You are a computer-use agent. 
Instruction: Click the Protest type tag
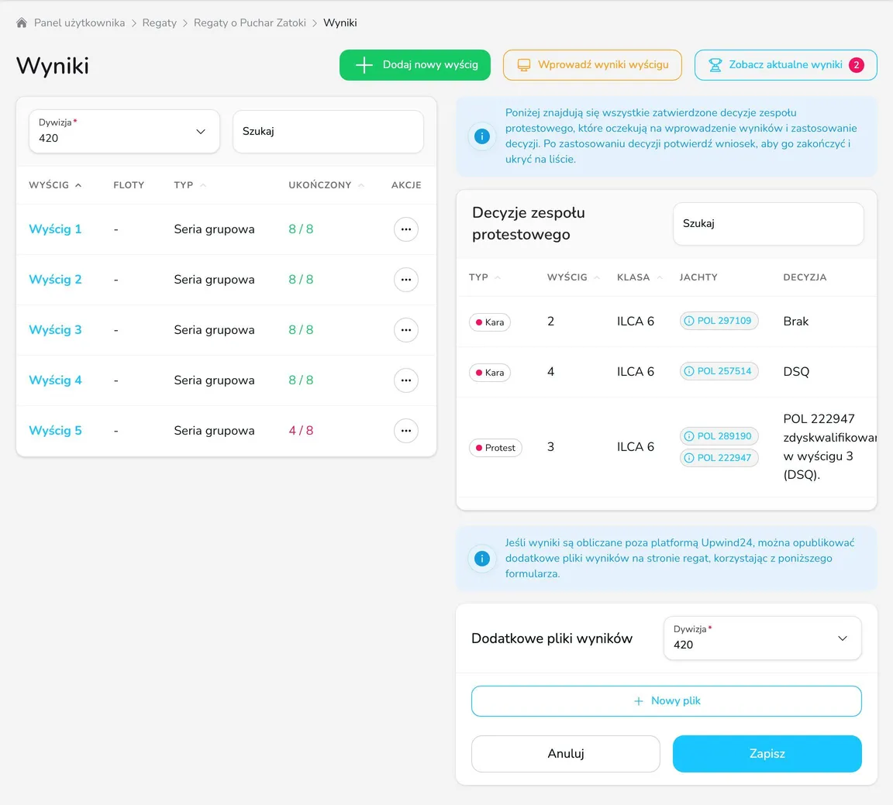point(495,448)
